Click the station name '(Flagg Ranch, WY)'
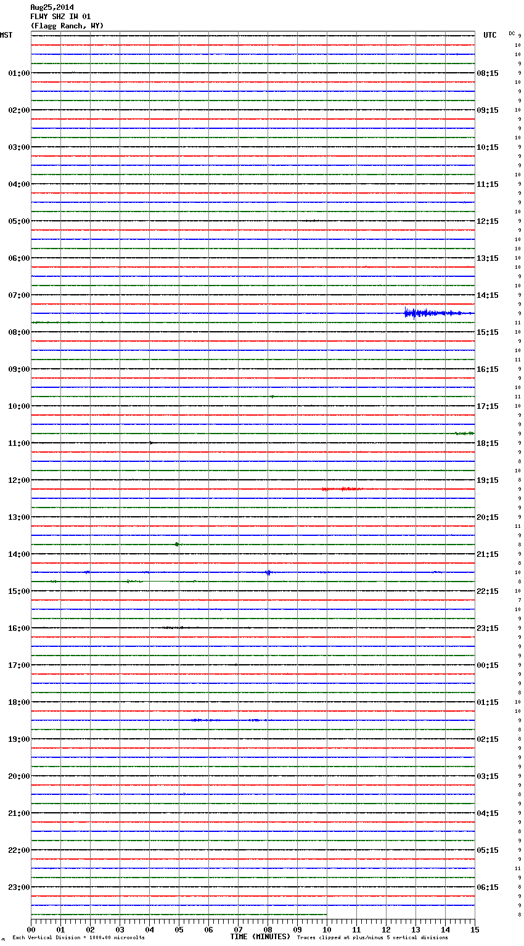Image resolution: width=524 pixels, height=946 pixels. tap(67, 26)
